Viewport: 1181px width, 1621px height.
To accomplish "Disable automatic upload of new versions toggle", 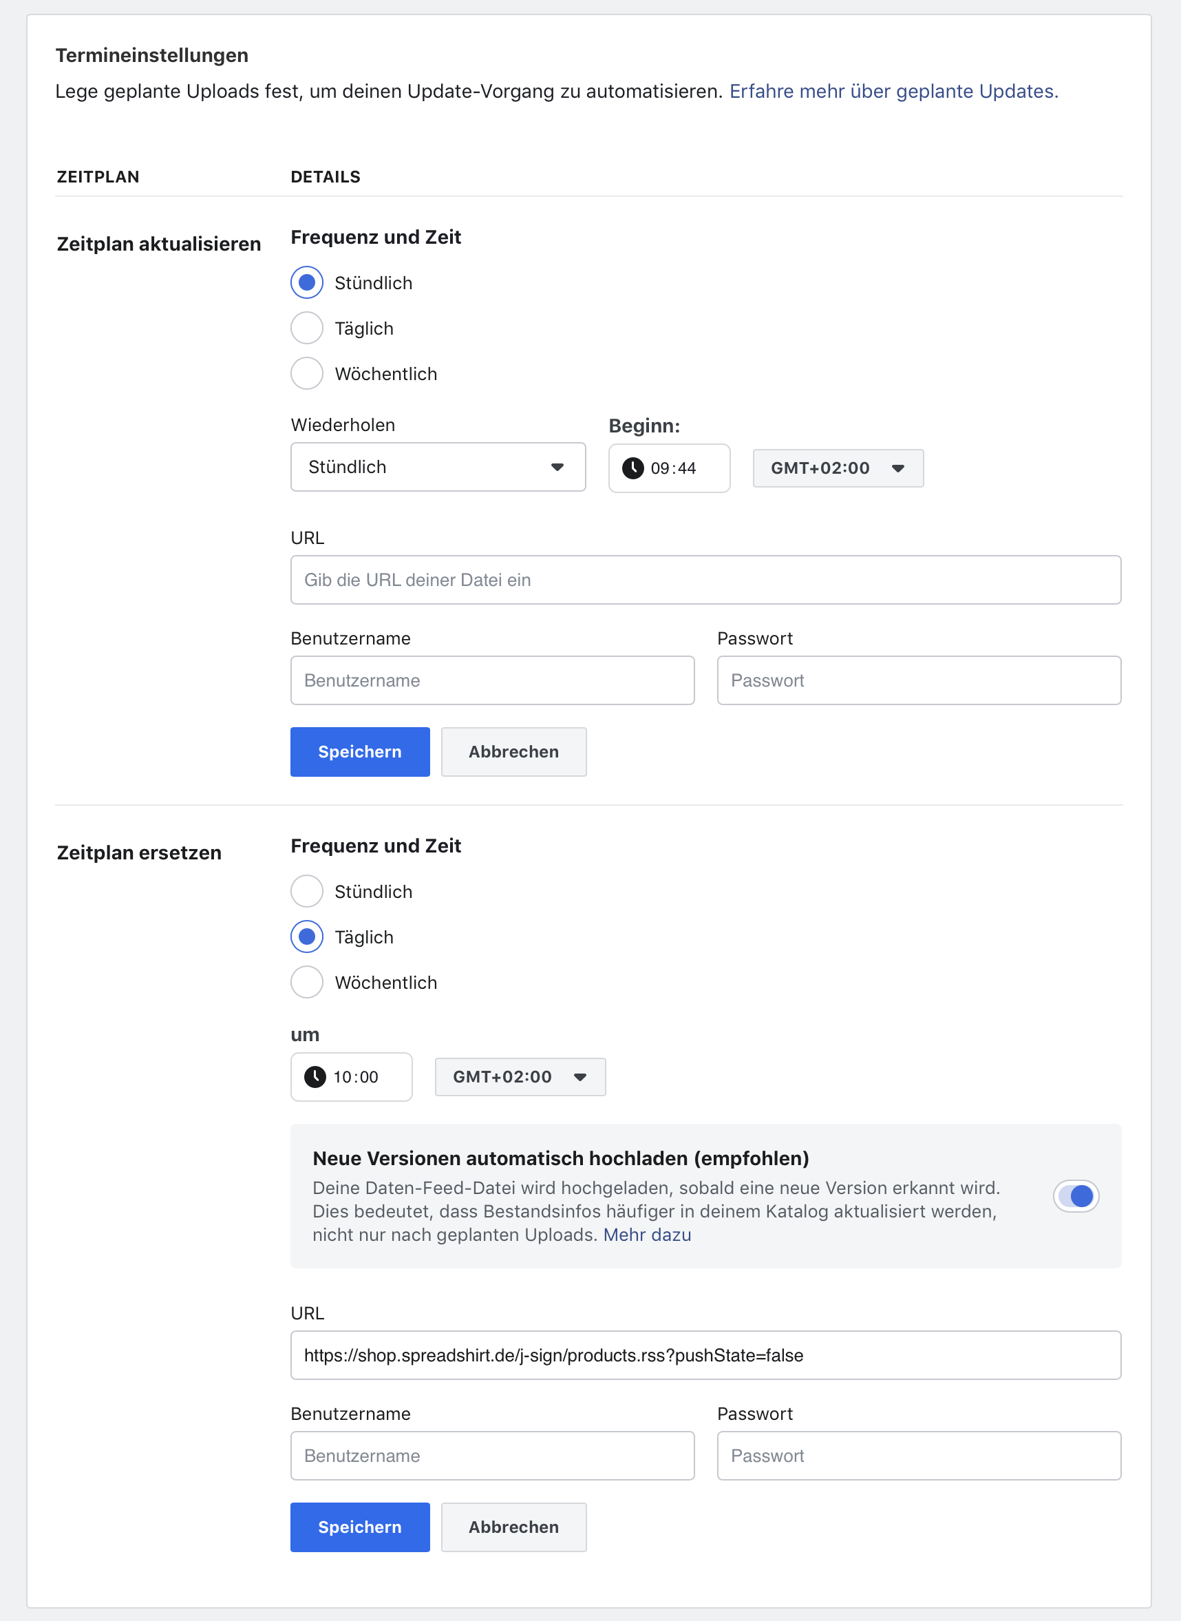I will click(x=1075, y=1196).
